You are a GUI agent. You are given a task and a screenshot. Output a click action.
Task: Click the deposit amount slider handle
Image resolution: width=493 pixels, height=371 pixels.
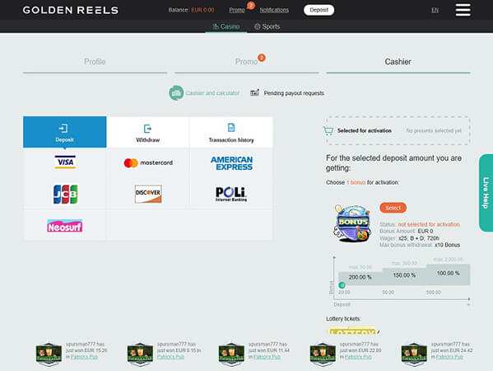[x=342, y=285]
